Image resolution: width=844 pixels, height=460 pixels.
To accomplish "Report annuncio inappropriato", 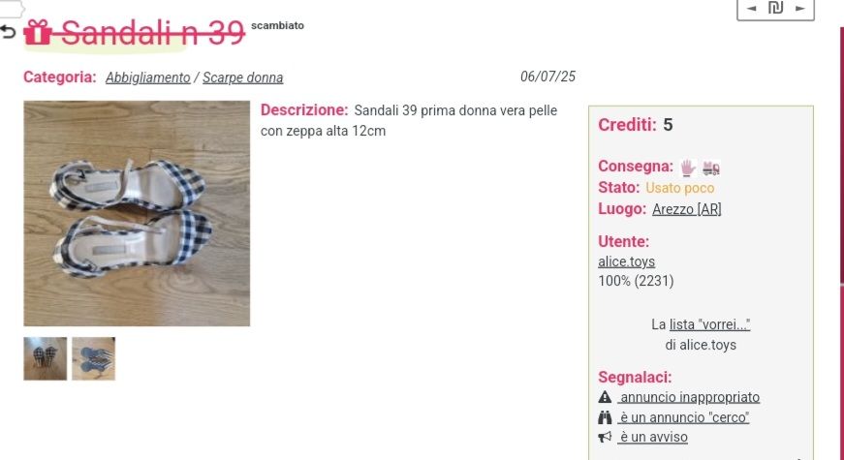I will click(x=689, y=397).
